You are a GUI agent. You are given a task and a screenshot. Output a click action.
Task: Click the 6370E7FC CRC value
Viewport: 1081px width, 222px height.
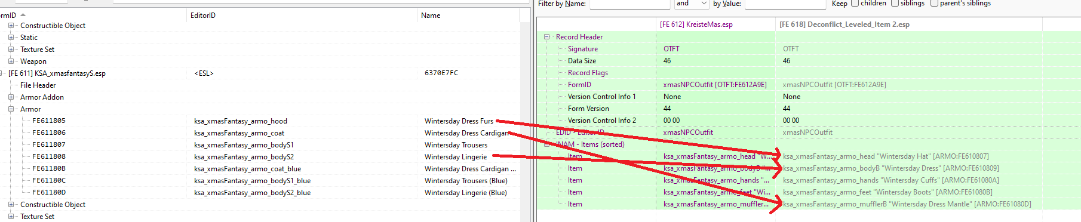point(441,73)
